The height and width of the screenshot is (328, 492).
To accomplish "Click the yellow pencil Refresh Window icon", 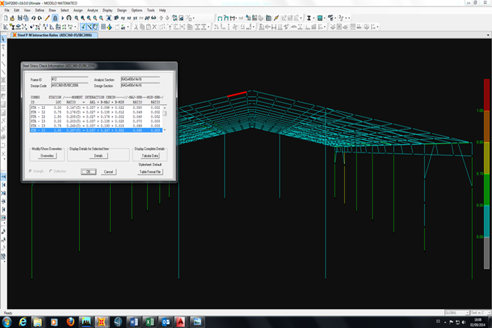I will pyautogui.click(x=47, y=18).
